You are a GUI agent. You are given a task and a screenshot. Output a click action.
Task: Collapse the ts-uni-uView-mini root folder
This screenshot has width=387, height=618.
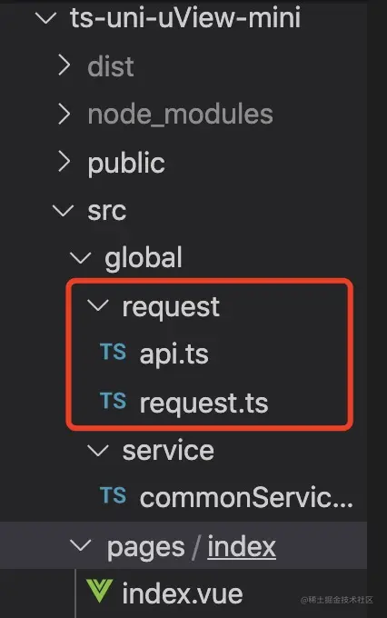pos(45,18)
